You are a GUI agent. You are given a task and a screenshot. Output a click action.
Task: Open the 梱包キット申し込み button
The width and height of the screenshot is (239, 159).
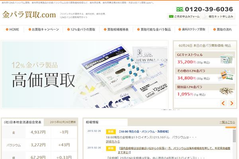click(218, 16)
